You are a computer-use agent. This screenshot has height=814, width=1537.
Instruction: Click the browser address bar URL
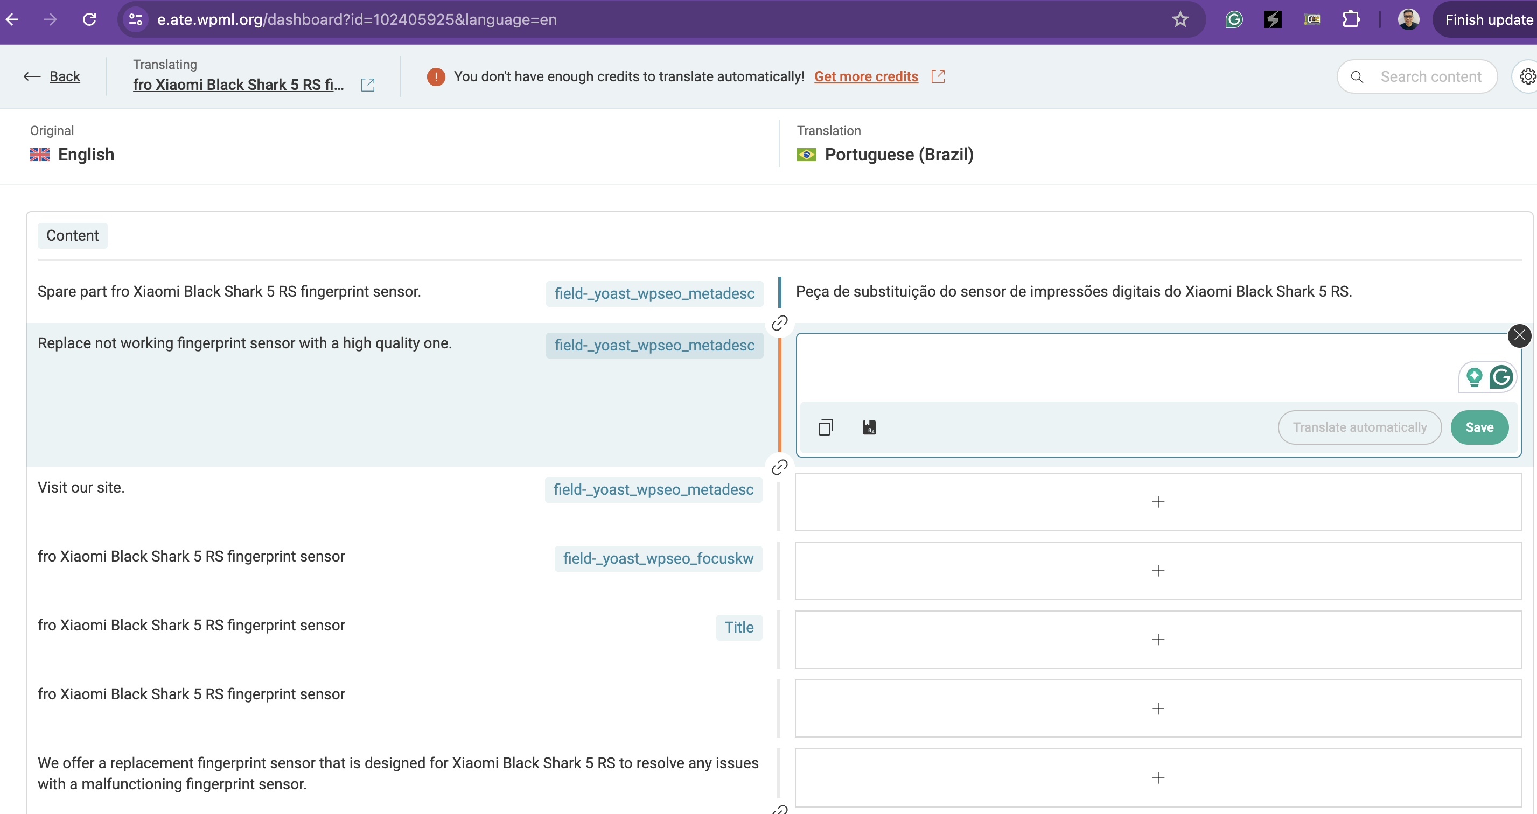point(357,20)
